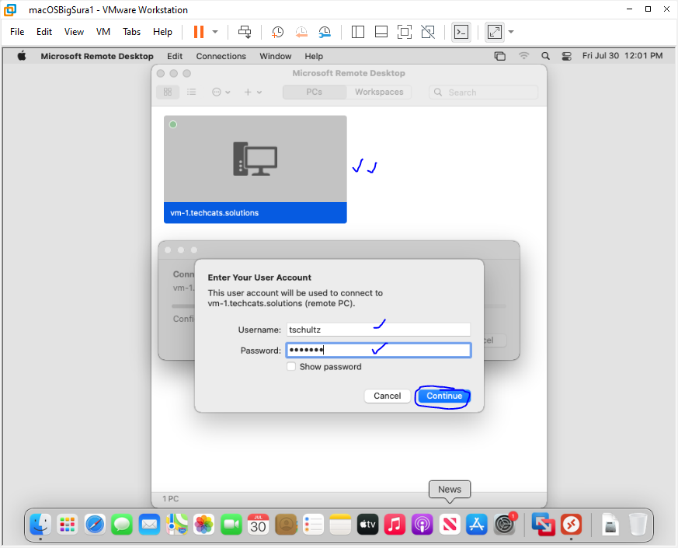The height and width of the screenshot is (548, 678).
Task: Revert to snapshot icon
Action: point(301,32)
